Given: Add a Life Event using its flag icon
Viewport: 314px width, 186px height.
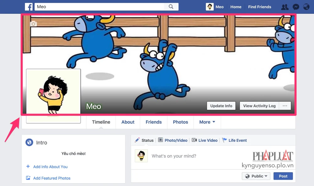Looking at the screenshot, I should [224, 140].
